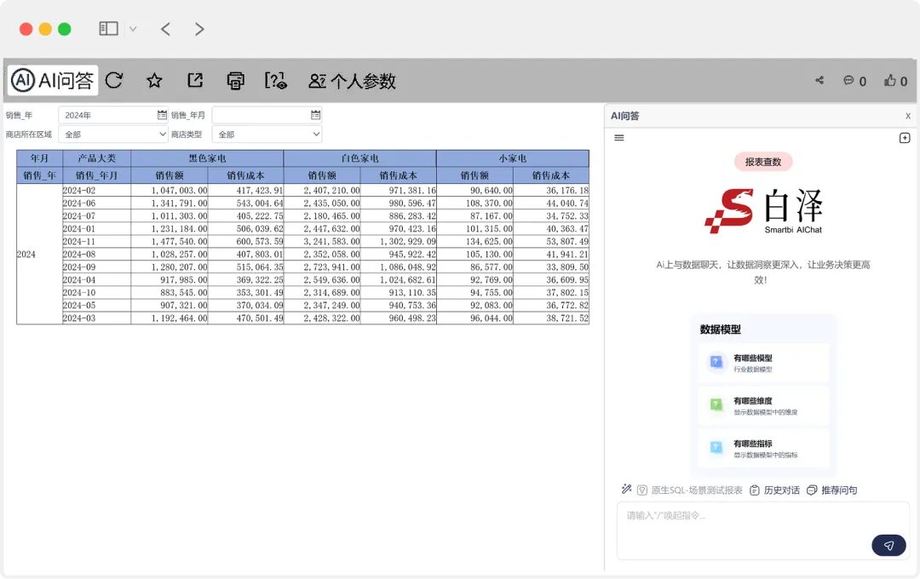Select the 有哪些维度 suggestion card

(x=763, y=406)
